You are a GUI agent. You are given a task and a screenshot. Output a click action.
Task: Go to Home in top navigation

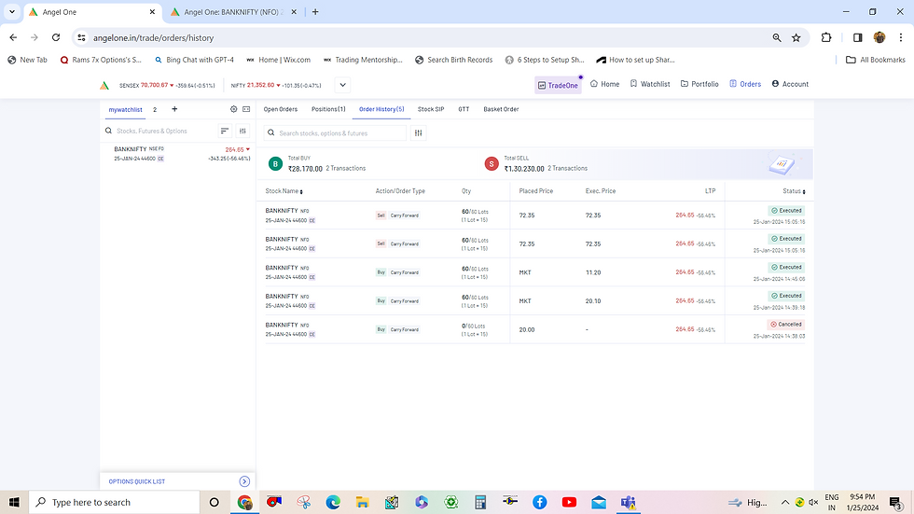click(605, 84)
